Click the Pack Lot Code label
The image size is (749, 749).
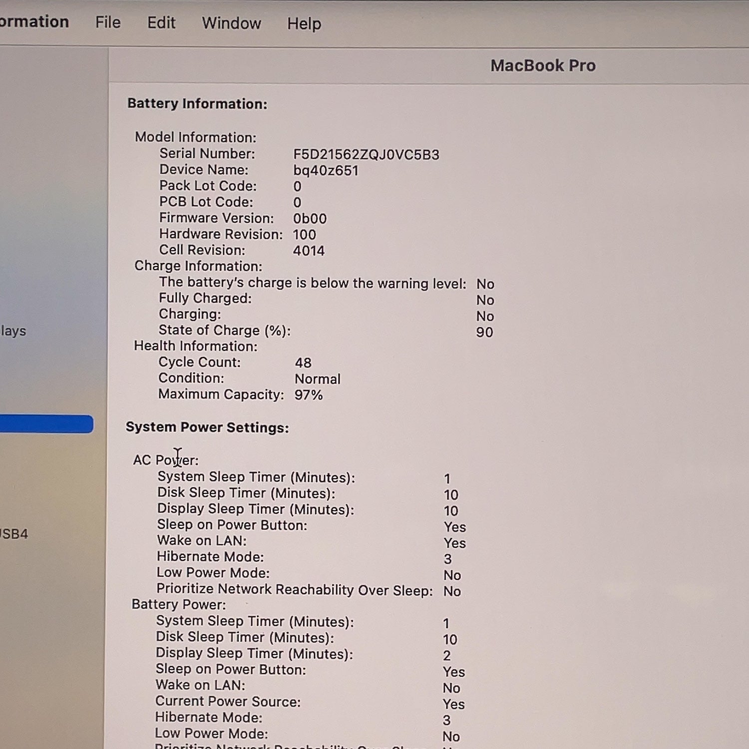pos(208,186)
